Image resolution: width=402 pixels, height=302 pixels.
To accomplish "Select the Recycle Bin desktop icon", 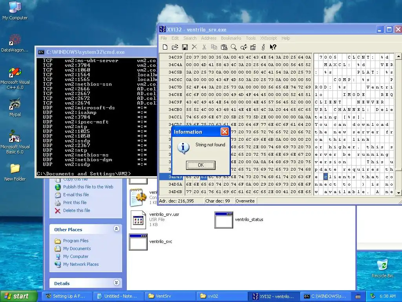I will pyautogui.click(x=382, y=268).
